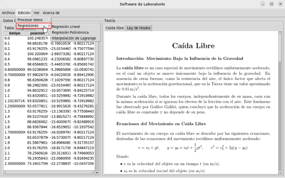
Task: Click position value 94.8632911
Action: 38,91
